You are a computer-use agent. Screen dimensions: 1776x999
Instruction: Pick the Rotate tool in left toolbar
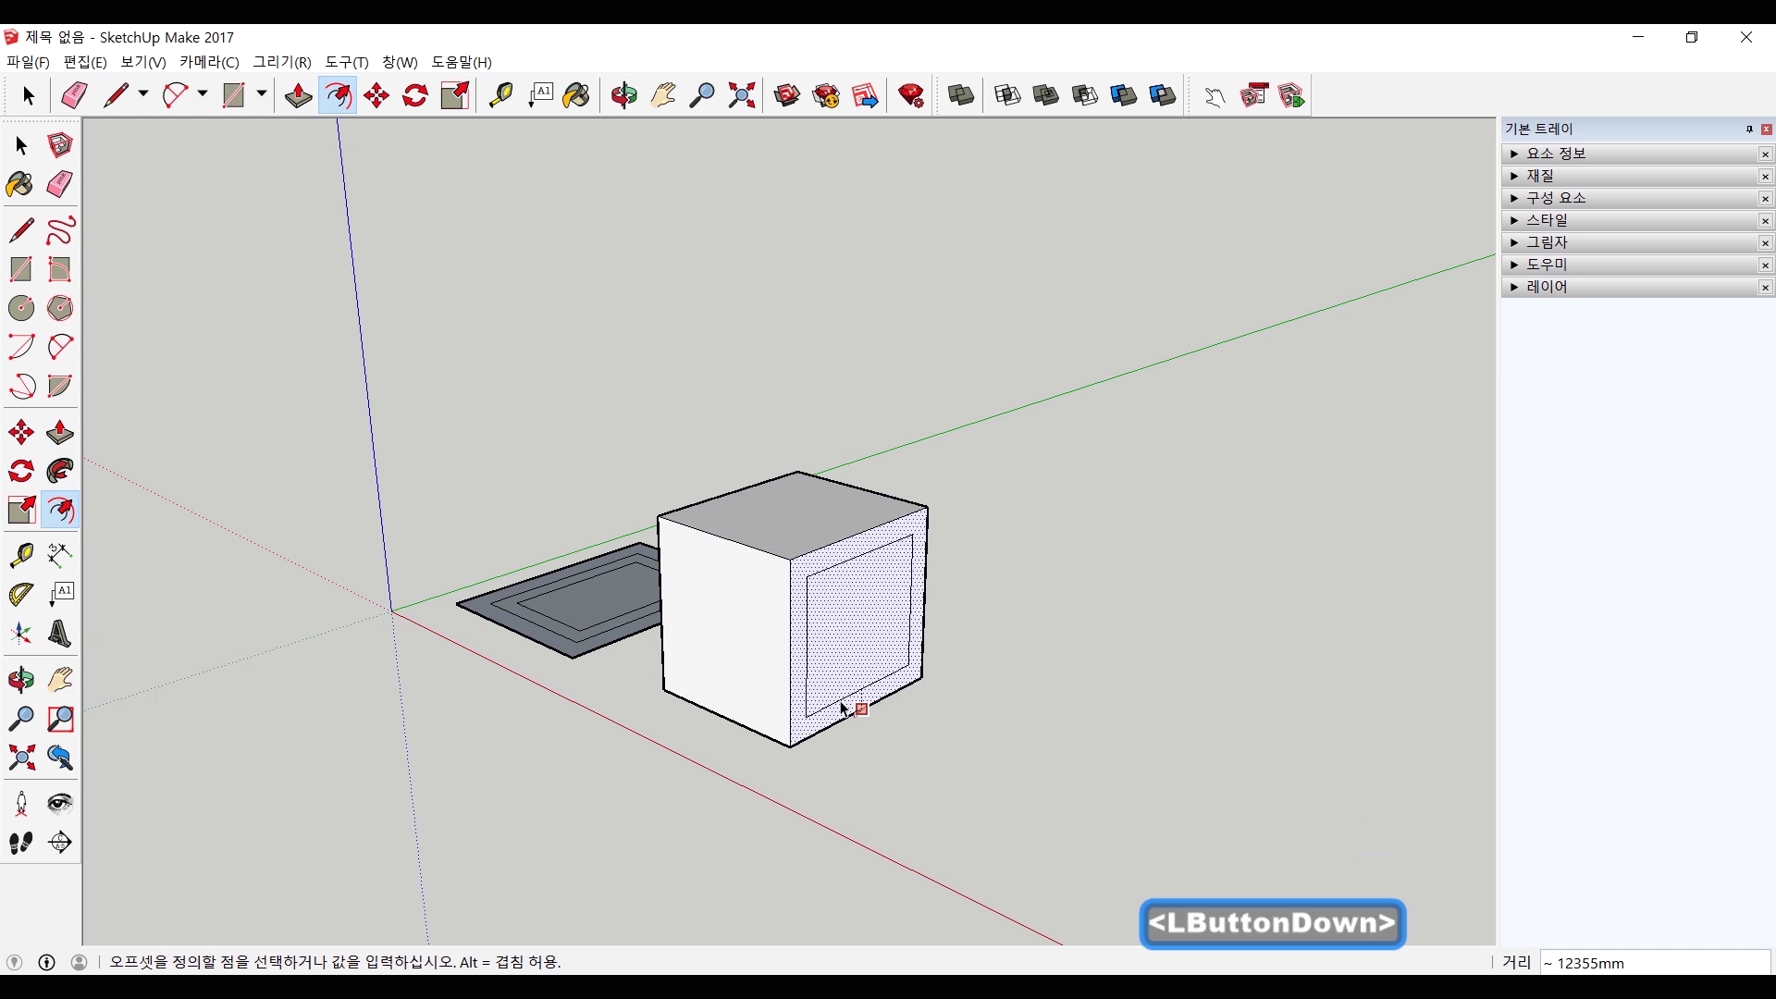(20, 471)
